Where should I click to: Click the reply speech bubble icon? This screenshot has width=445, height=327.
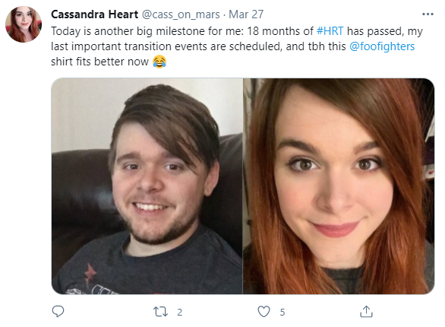point(58,311)
